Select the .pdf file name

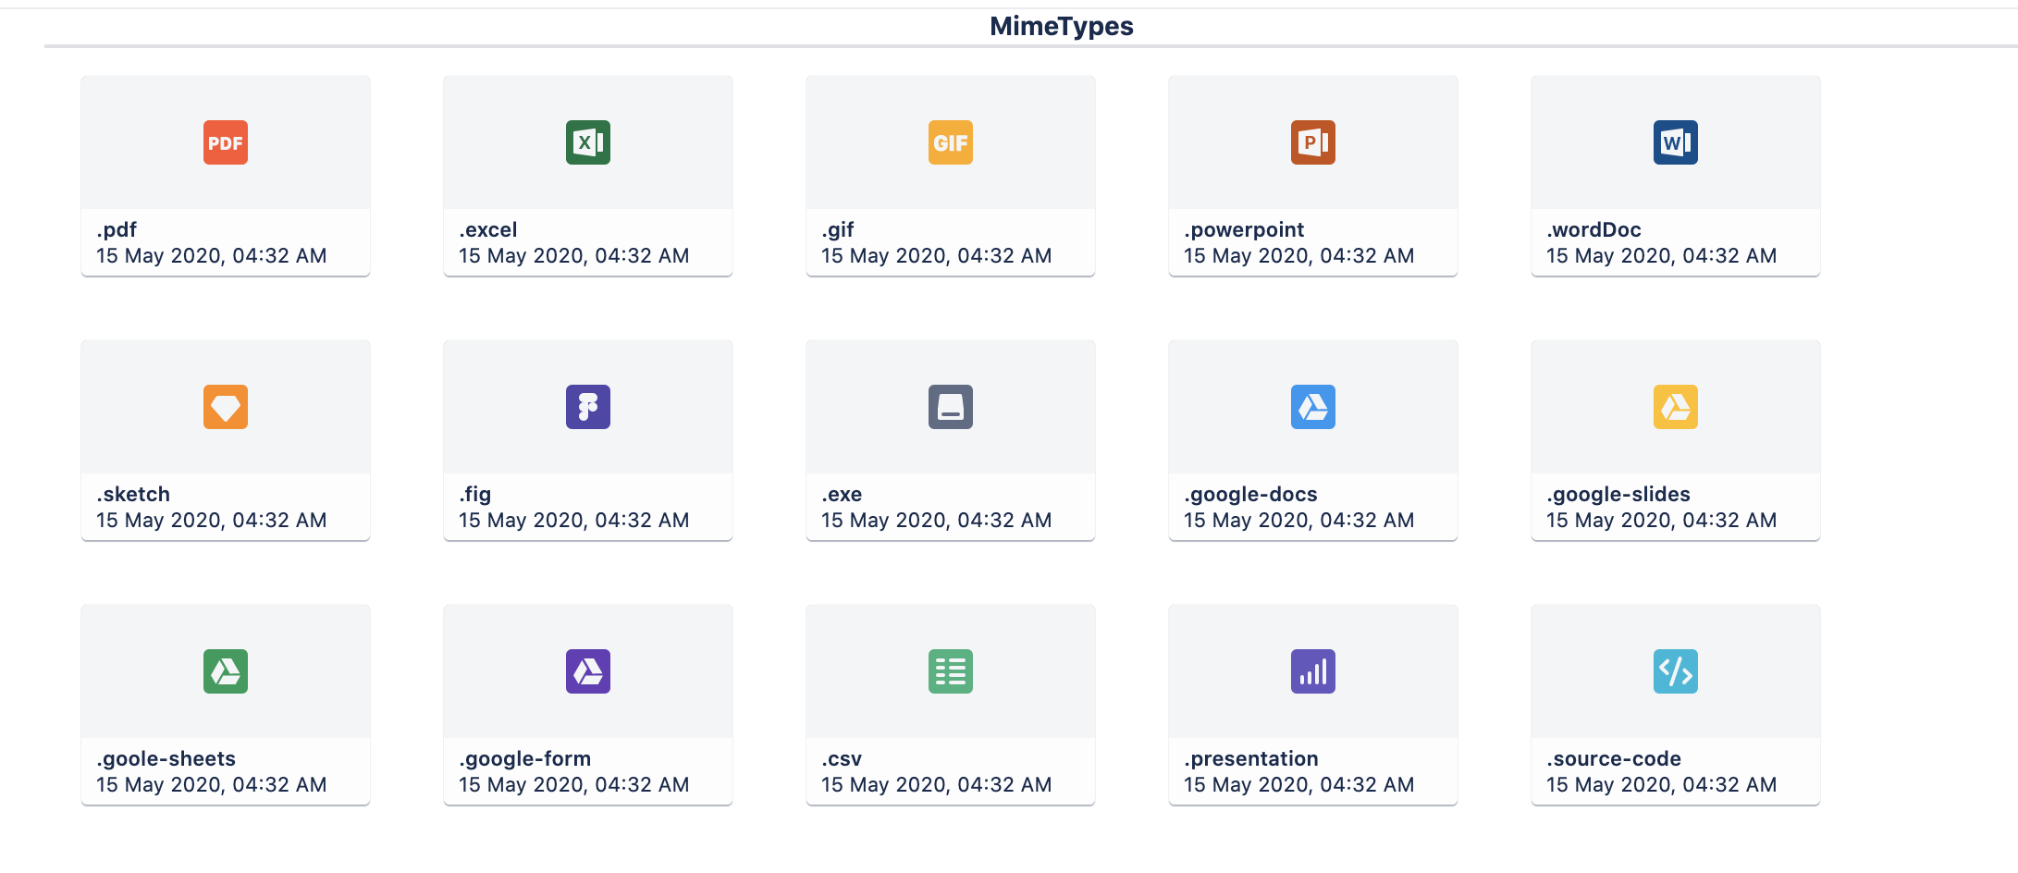pos(117,229)
